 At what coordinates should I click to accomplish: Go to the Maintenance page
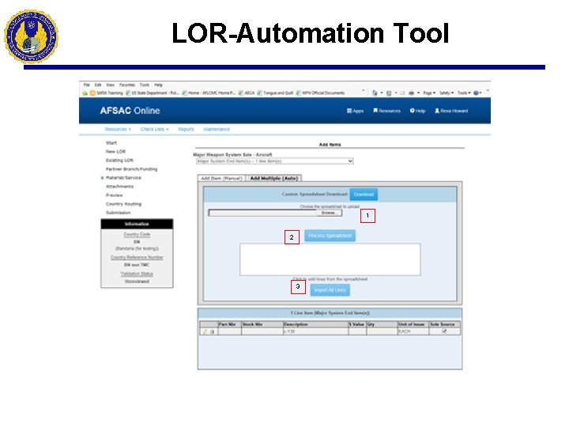click(217, 129)
